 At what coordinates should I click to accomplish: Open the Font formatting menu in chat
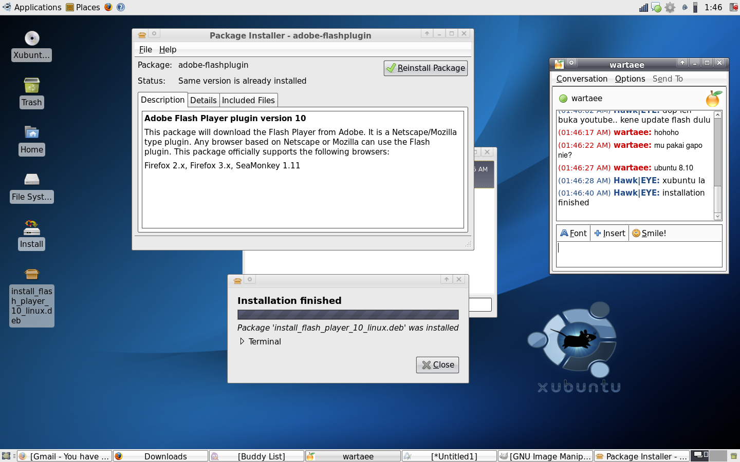573,233
